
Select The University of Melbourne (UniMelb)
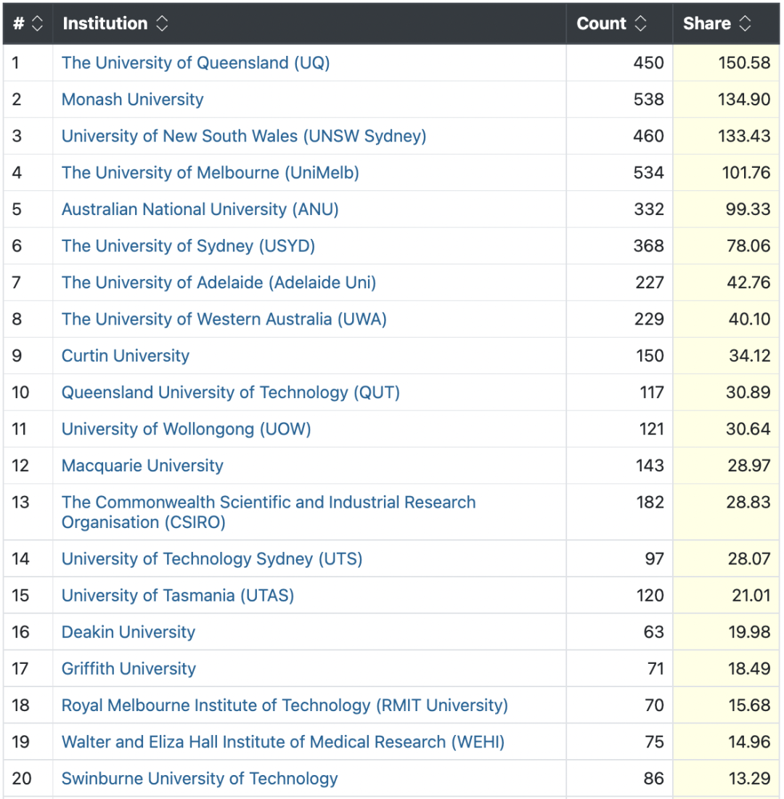click(210, 173)
